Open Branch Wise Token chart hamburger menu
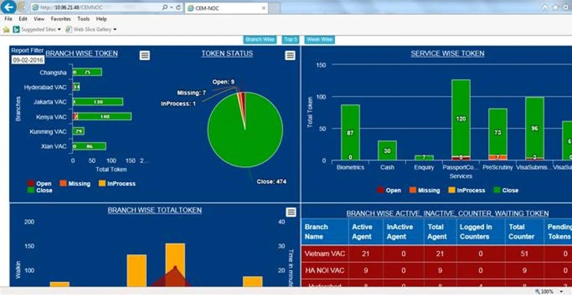This screenshot has height=295, width=572. [x=145, y=55]
